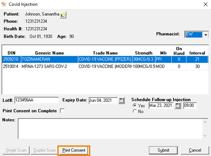Click the follow-up time field 09:00

coord(190,106)
